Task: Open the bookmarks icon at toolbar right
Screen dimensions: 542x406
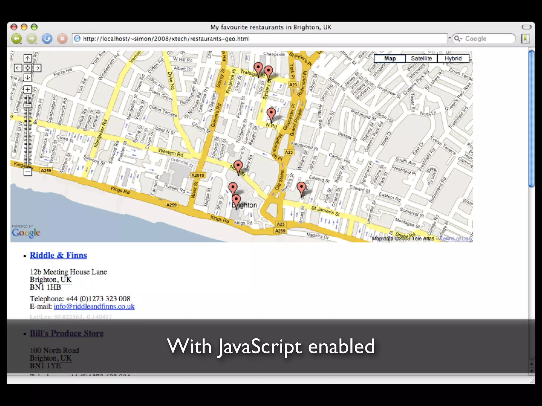Action: (525, 39)
